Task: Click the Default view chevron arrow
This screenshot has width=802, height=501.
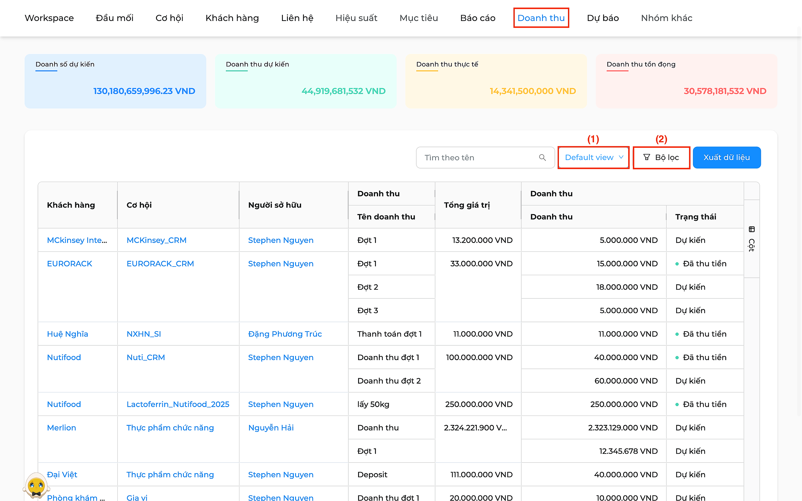Action: coord(621,157)
